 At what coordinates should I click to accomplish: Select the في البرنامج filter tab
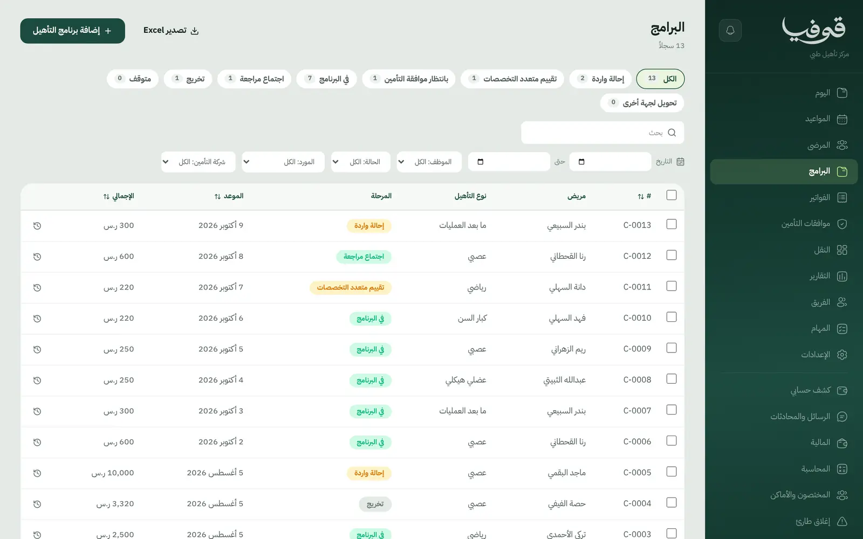pyautogui.click(x=326, y=79)
